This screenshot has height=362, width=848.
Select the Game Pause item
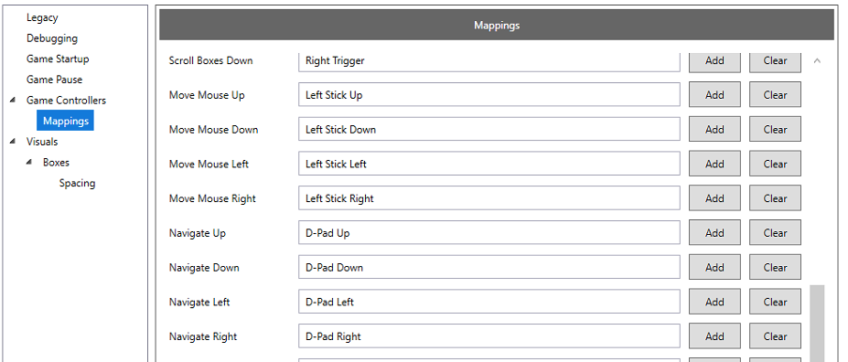click(55, 80)
